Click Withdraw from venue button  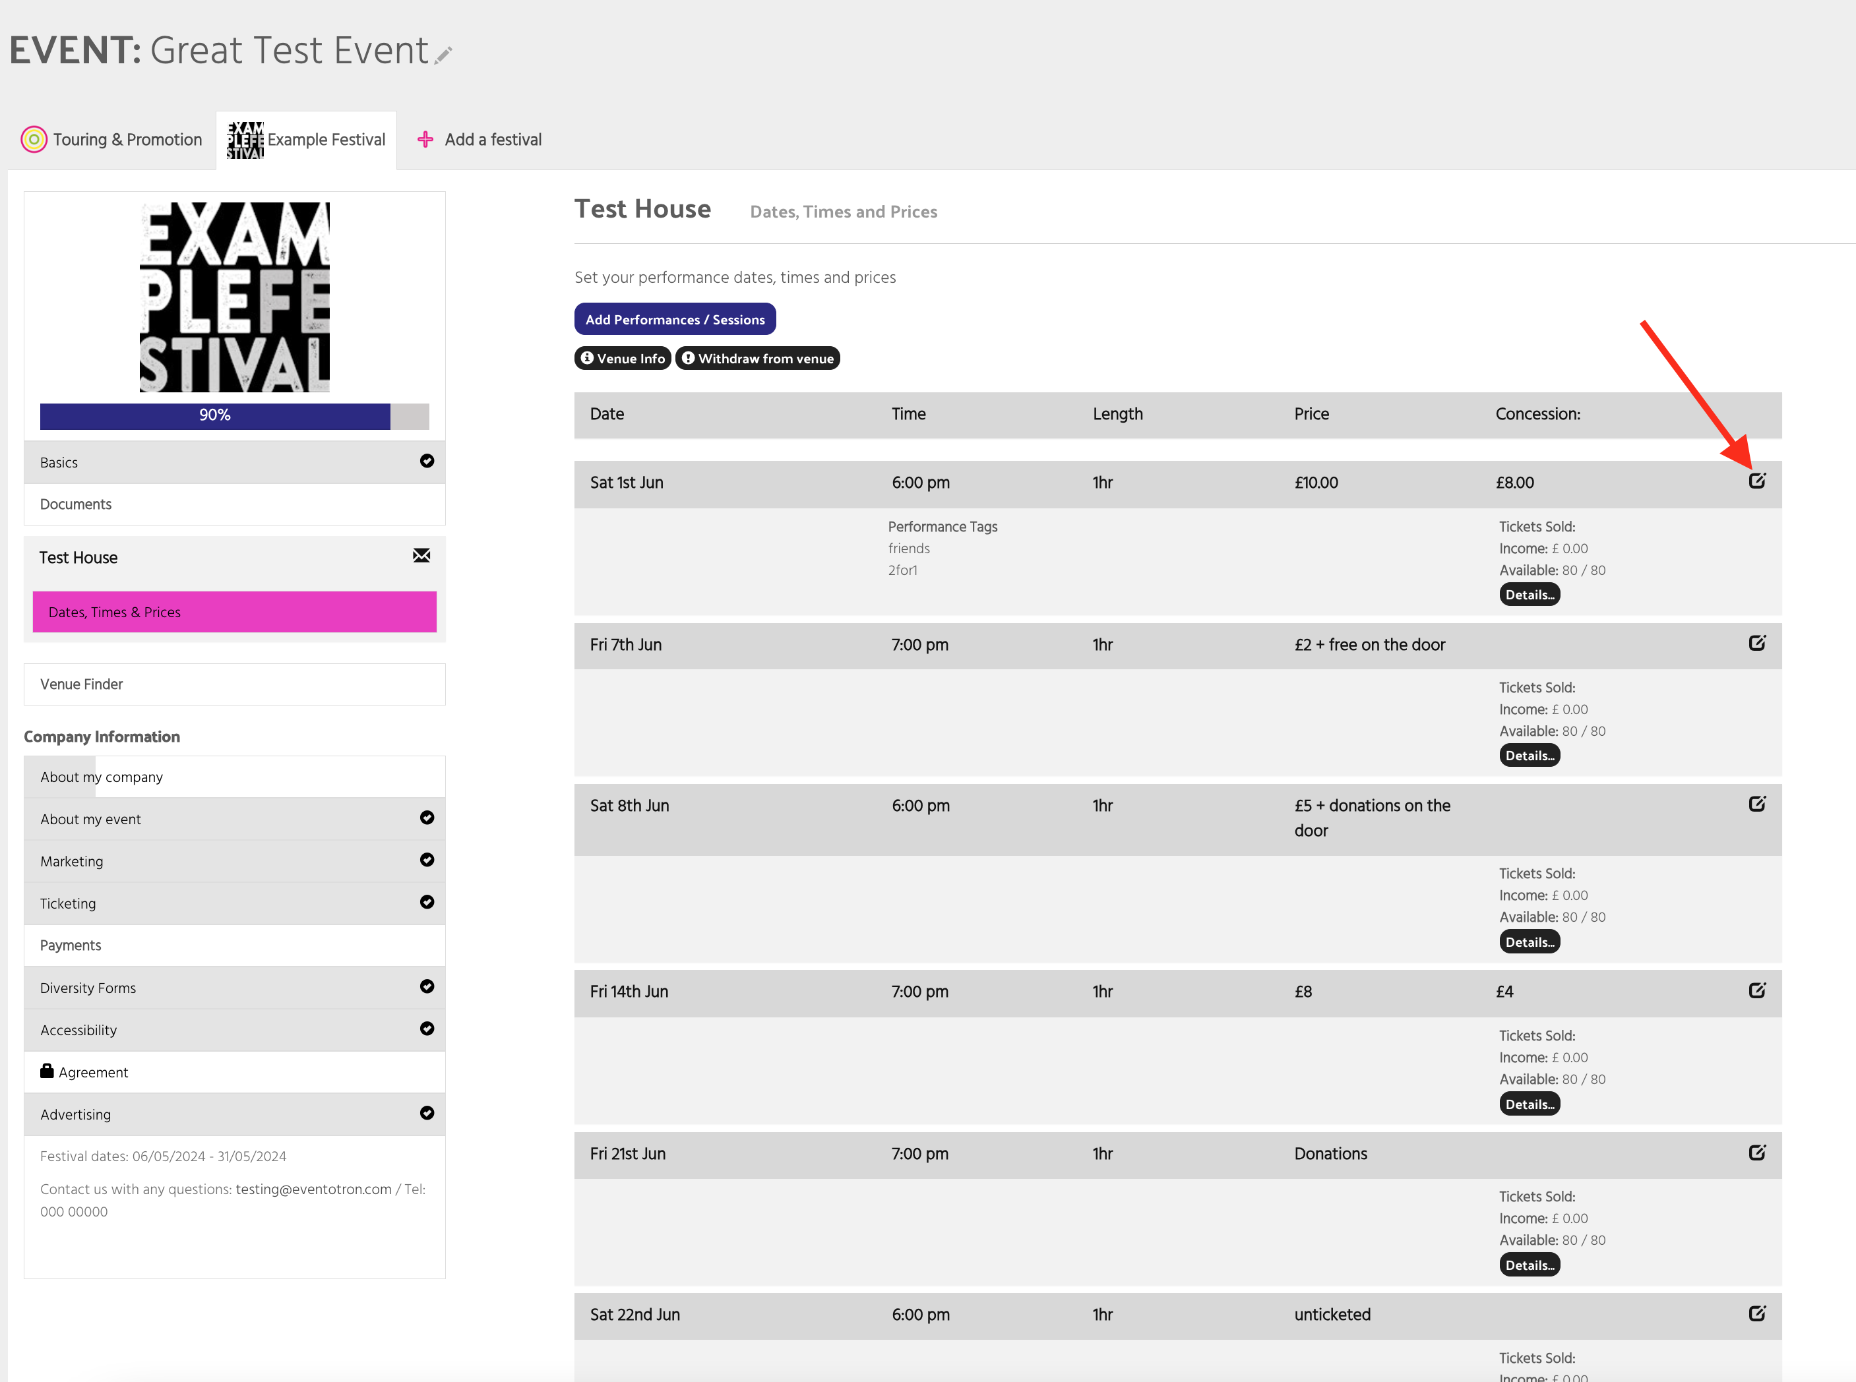tap(757, 358)
